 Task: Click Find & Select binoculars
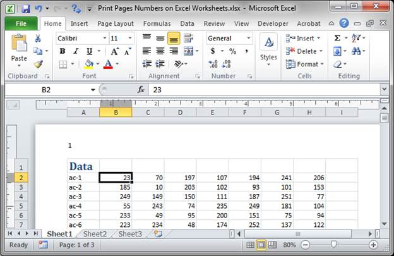pyautogui.click(x=356, y=51)
